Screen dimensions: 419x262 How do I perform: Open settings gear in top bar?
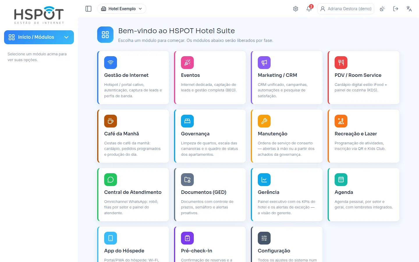click(x=296, y=9)
